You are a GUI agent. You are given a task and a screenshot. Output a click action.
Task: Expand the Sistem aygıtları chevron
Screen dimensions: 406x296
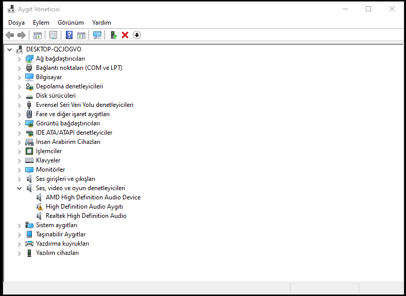(x=20, y=226)
